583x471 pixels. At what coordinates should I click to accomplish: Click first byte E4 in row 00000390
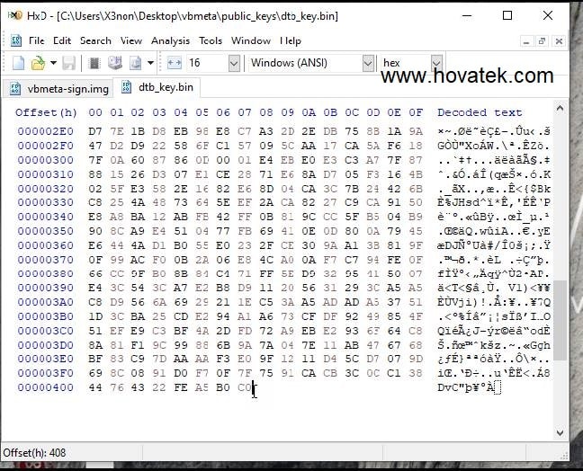pos(95,288)
